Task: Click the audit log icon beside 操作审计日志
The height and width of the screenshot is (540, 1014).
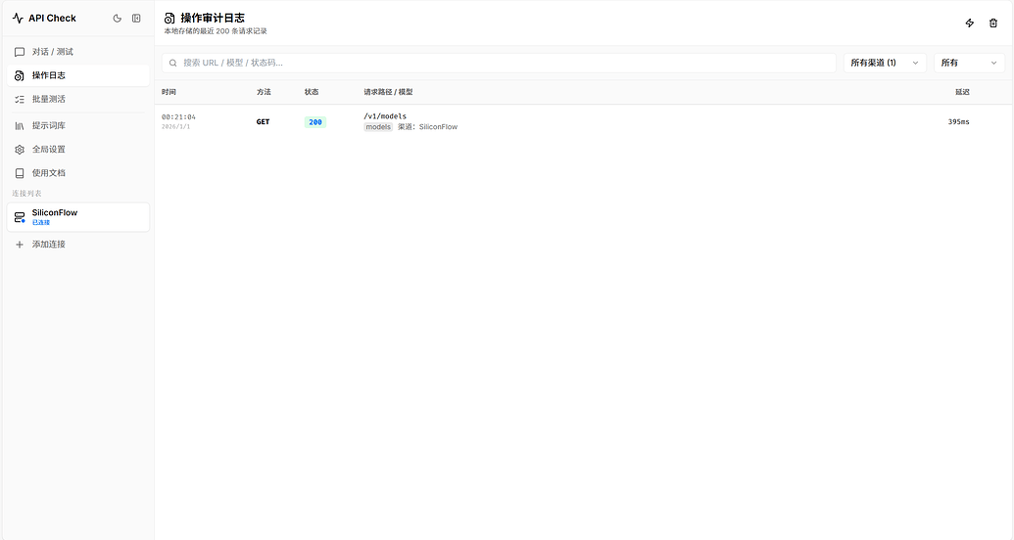Action: [169, 18]
